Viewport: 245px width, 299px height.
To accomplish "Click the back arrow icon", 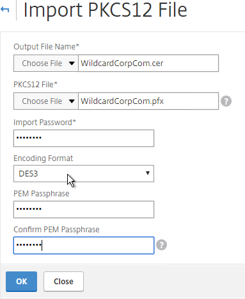I will pos(4,10).
